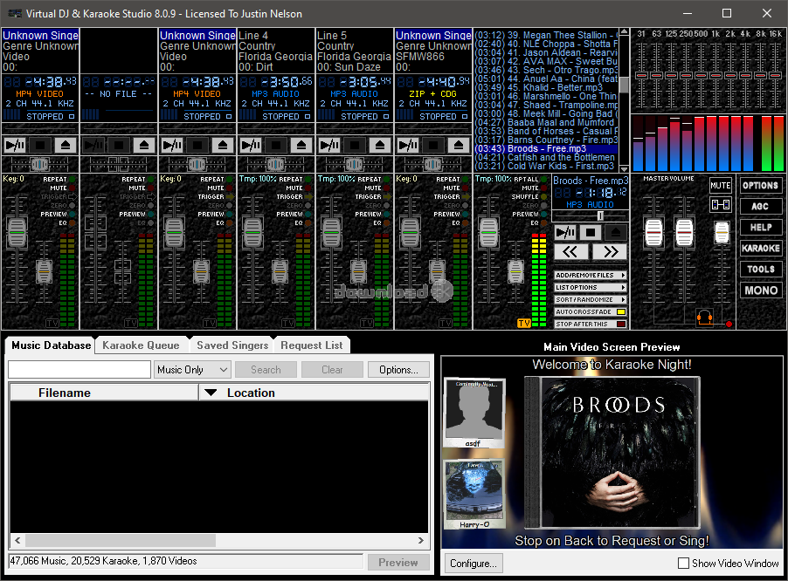Adjust the Master Volume fader
The width and height of the screenshot is (788, 581).
[x=654, y=232]
